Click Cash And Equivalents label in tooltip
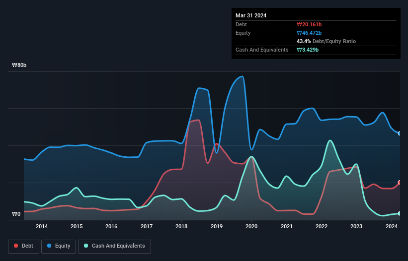The height and width of the screenshot is (261, 408). coord(262,50)
